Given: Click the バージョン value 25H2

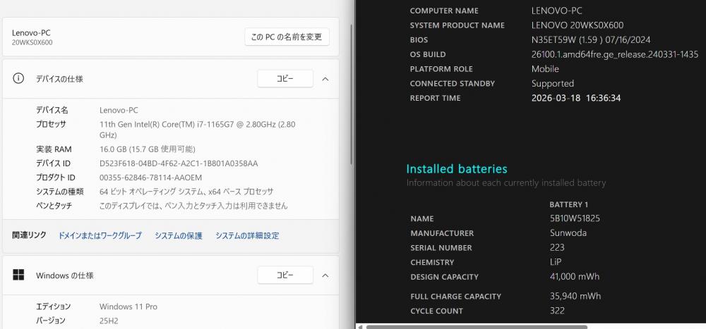Looking at the screenshot, I should [x=109, y=321].
